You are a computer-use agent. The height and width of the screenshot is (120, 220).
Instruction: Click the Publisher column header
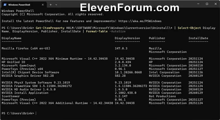click(x=157, y=38)
